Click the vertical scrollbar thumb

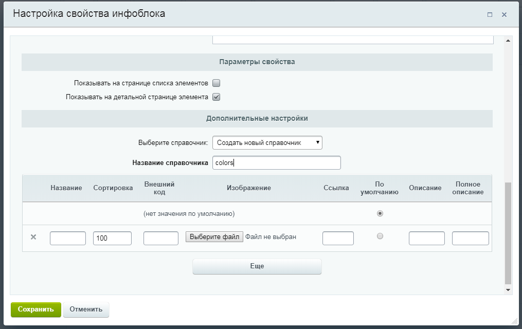[508, 233]
